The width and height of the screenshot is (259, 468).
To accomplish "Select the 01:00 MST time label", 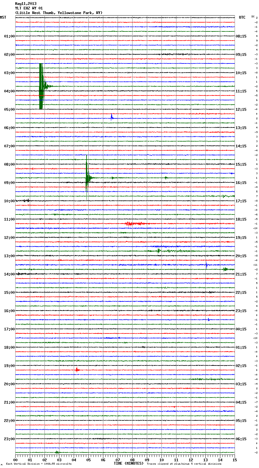I will click(x=9, y=36).
